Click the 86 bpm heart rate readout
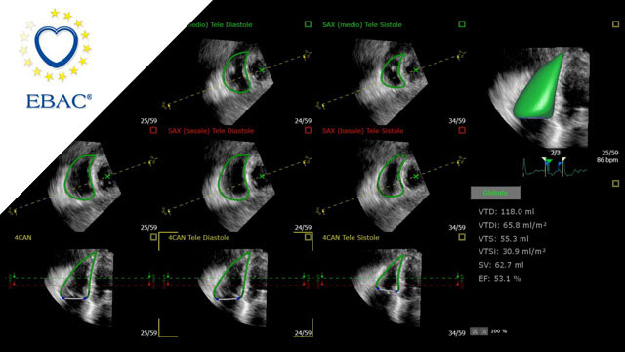The width and height of the screenshot is (625, 352). click(607, 160)
